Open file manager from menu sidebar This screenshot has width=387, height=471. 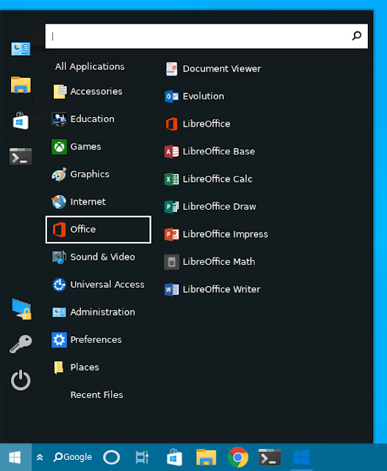point(21,85)
